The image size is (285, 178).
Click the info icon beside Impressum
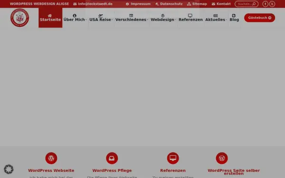[x=127, y=4]
